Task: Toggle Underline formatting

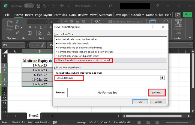Action: point(41,27)
